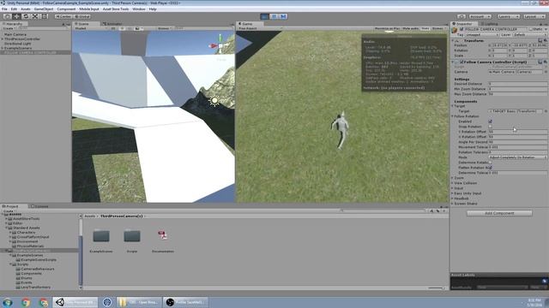
Task: Toggle the Global handle rotation button
Action: (82, 16)
